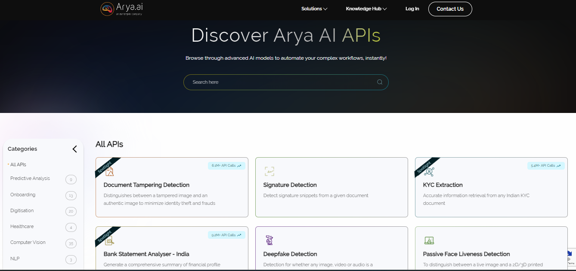Click the Healthcare count badge 4
Viewport: 576px width, 271px height.
[71, 227]
